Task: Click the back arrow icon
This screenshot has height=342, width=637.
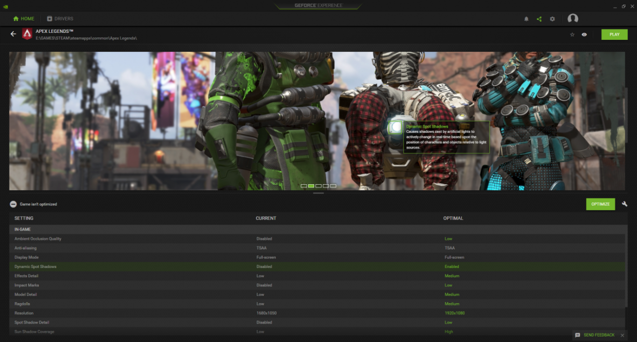Action: click(13, 34)
